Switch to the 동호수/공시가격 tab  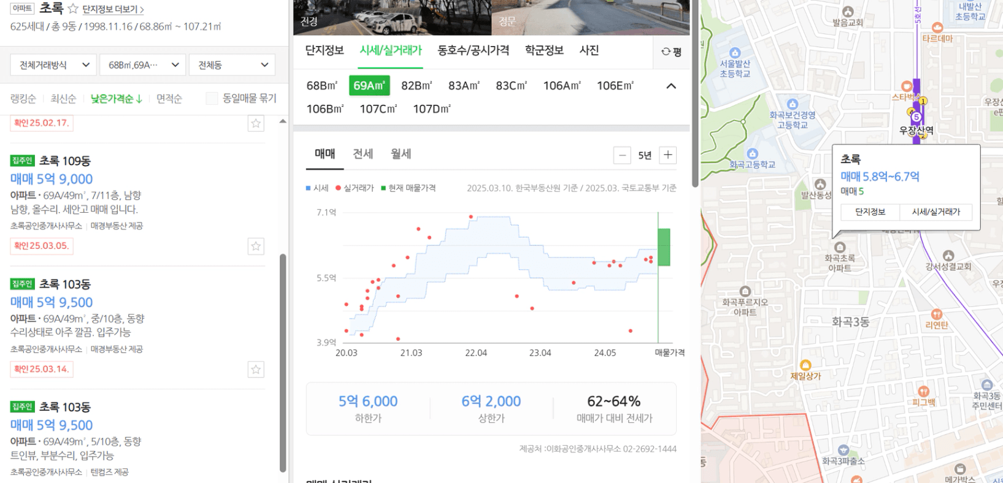point(473,50)
